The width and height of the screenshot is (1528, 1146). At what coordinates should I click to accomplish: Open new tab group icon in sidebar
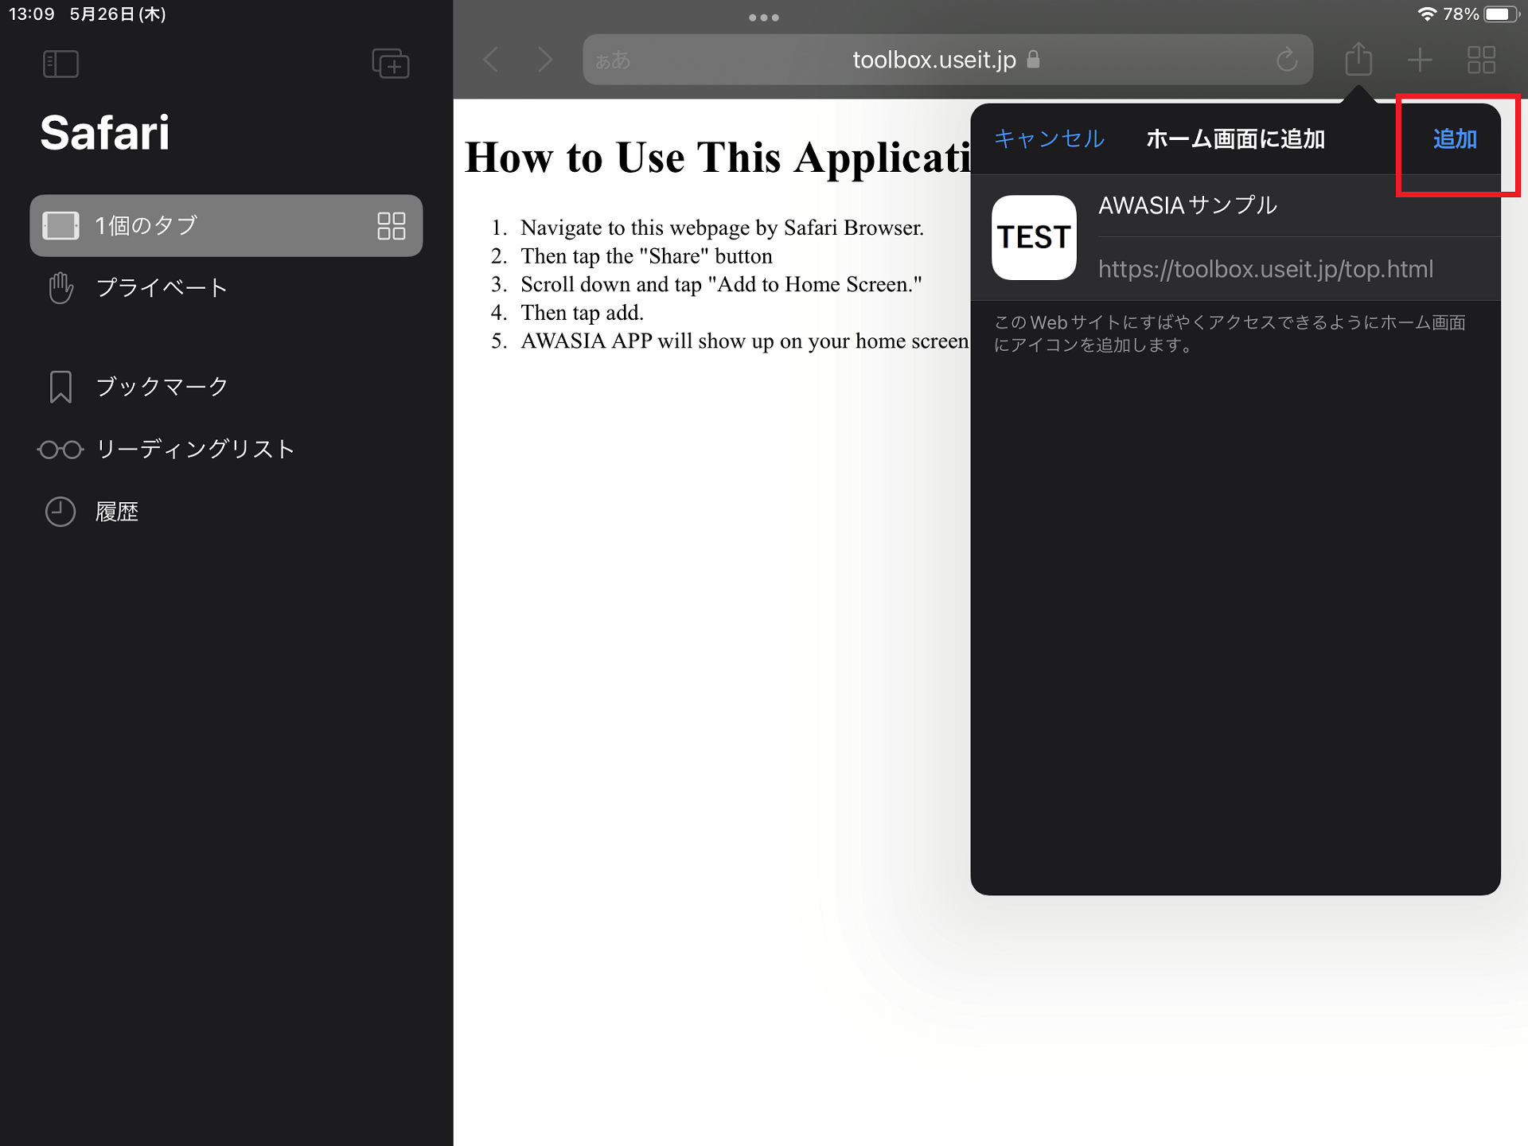[391, 63]
